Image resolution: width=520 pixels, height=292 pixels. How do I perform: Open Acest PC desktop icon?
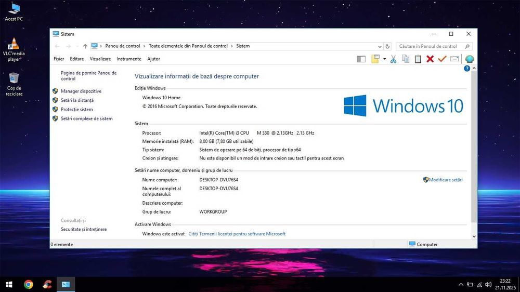(x=14, y=12)
